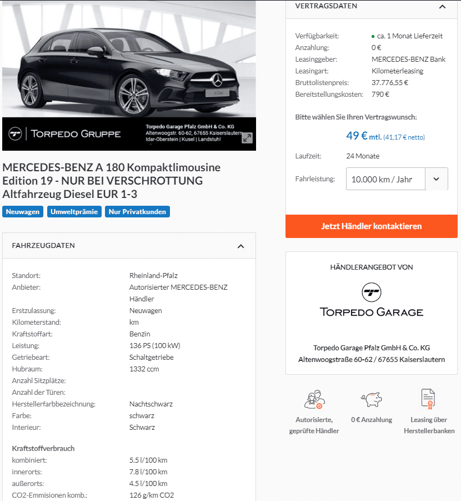This screenshot has width=461, height=501.
Task: Click the Nur Privatkunden tag
Action: click(137, 211)
